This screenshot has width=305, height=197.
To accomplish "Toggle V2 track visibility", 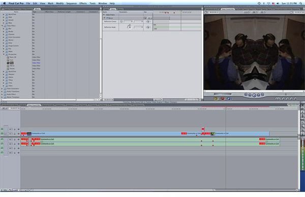I will [2, 129].
